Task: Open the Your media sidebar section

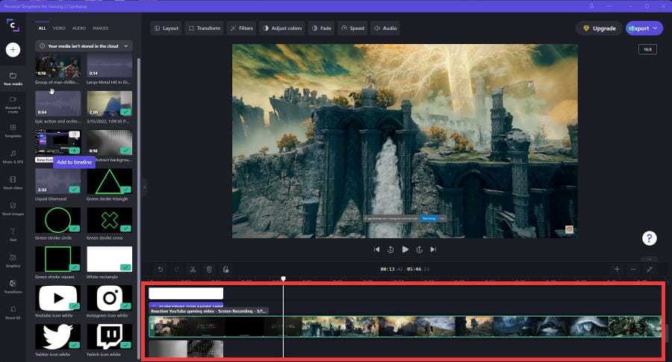Action: point(13,79)
